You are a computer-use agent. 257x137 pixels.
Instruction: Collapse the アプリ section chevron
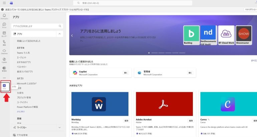click(59, 34)
